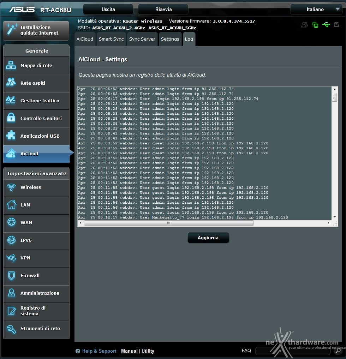Open the Settings tab

pyautogui.click(x=170, y=39)
